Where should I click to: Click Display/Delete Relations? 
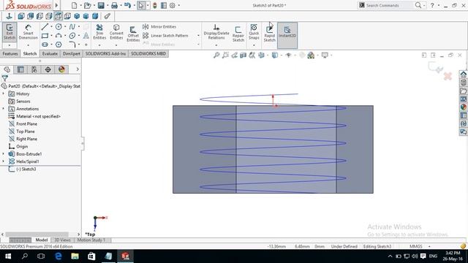pyautogui.click(x=216, y=32)
